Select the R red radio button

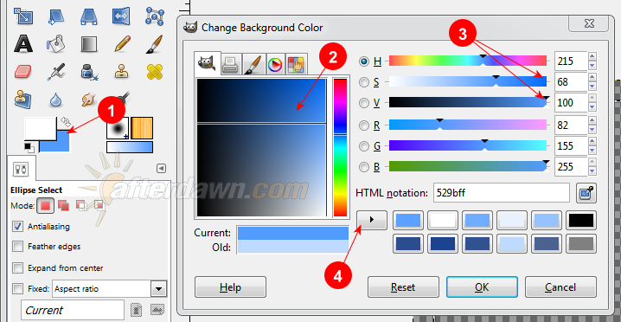364,126
